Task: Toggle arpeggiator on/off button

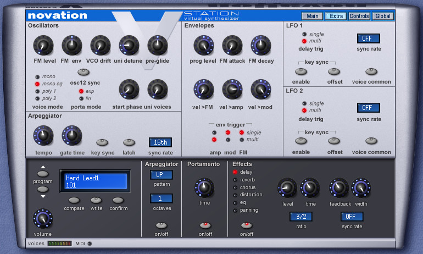Action: coord(162,225)
